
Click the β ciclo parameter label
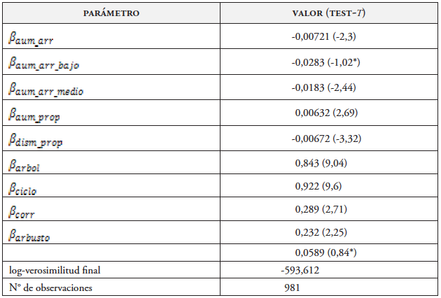tap(24, 190)
